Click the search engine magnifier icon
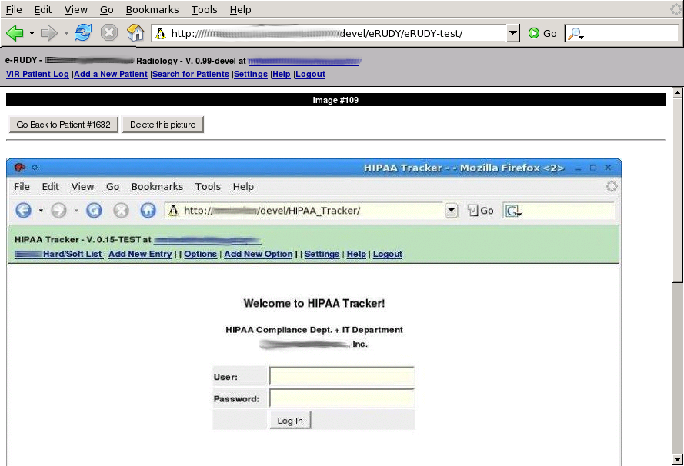 pyautogui.click(x=575, y=34)
